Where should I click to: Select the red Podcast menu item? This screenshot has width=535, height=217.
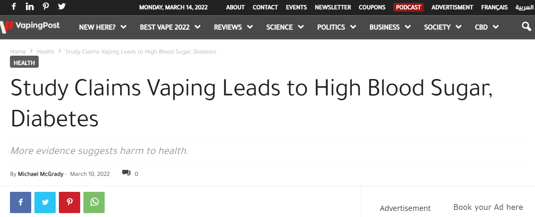point(408,7)
